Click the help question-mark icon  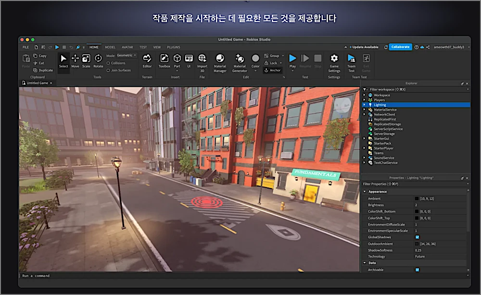click(x=416, y=47)
